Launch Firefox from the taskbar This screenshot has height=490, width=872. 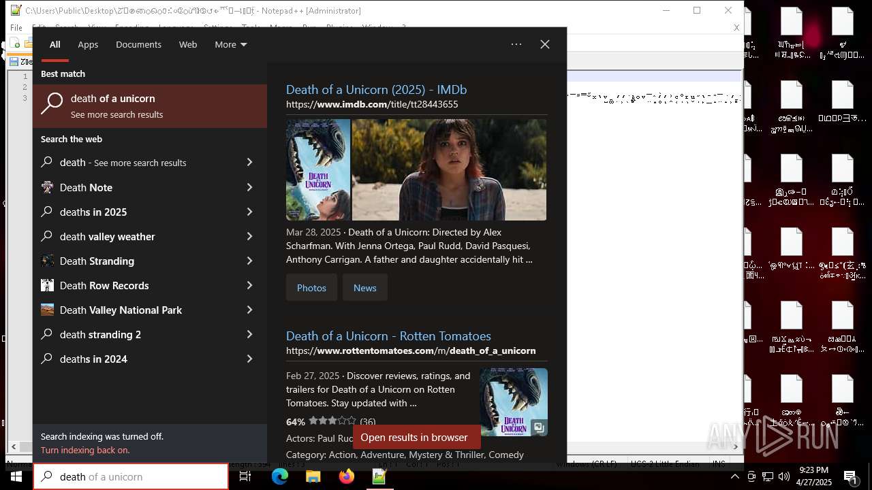pos(346,477)
